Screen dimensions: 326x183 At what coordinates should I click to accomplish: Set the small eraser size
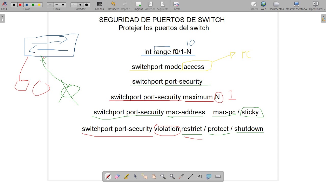pyautogui.click(x=74, y=5)
